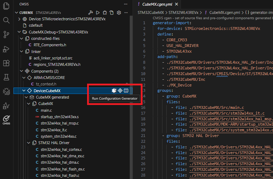The height and width of the screenshot is (179, 273).
Task: Open stm32wl4xx_hal_flash_ex.c file
Action: point(63,169)
